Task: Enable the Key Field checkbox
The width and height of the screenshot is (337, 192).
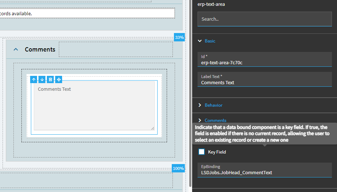Action: 202,152
